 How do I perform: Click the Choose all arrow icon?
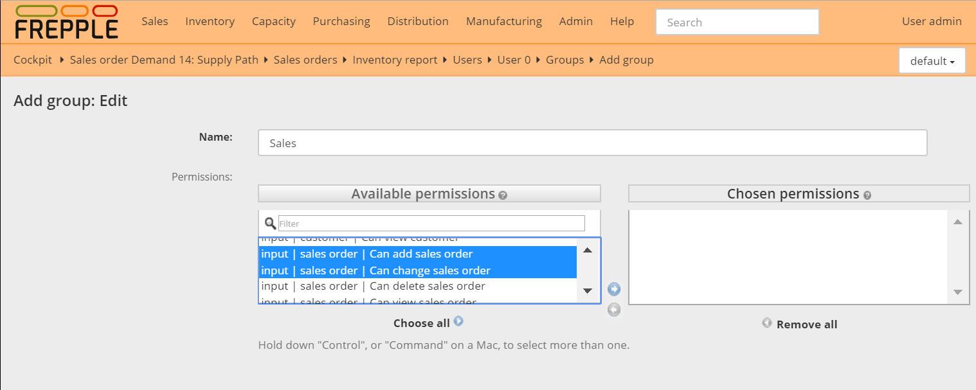tap(458, 321)
